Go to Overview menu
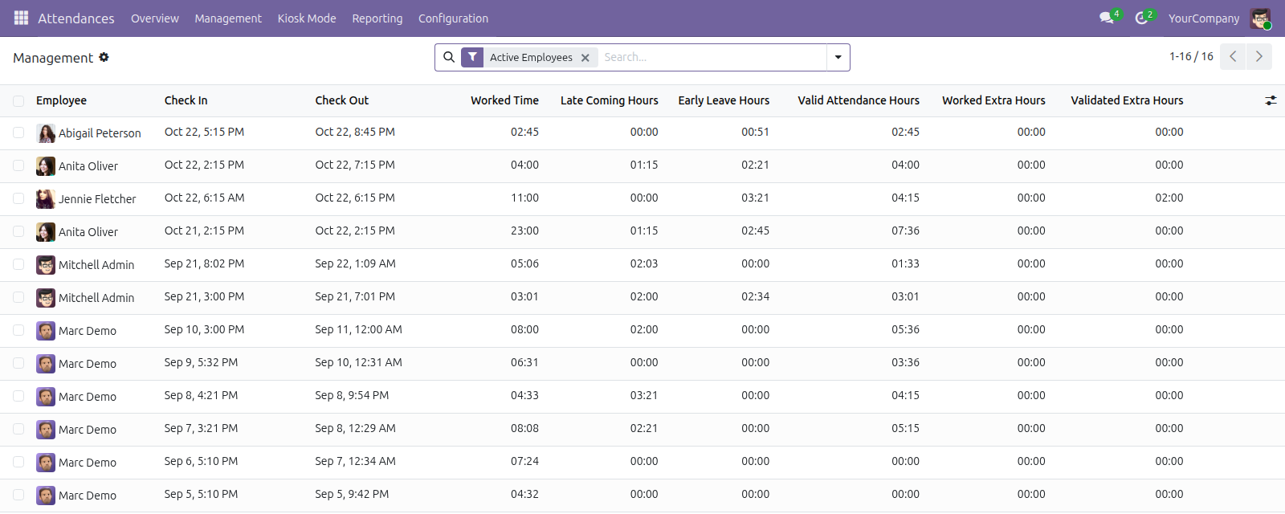This screenshot has height=514, width=1285. tap(155, 18)
